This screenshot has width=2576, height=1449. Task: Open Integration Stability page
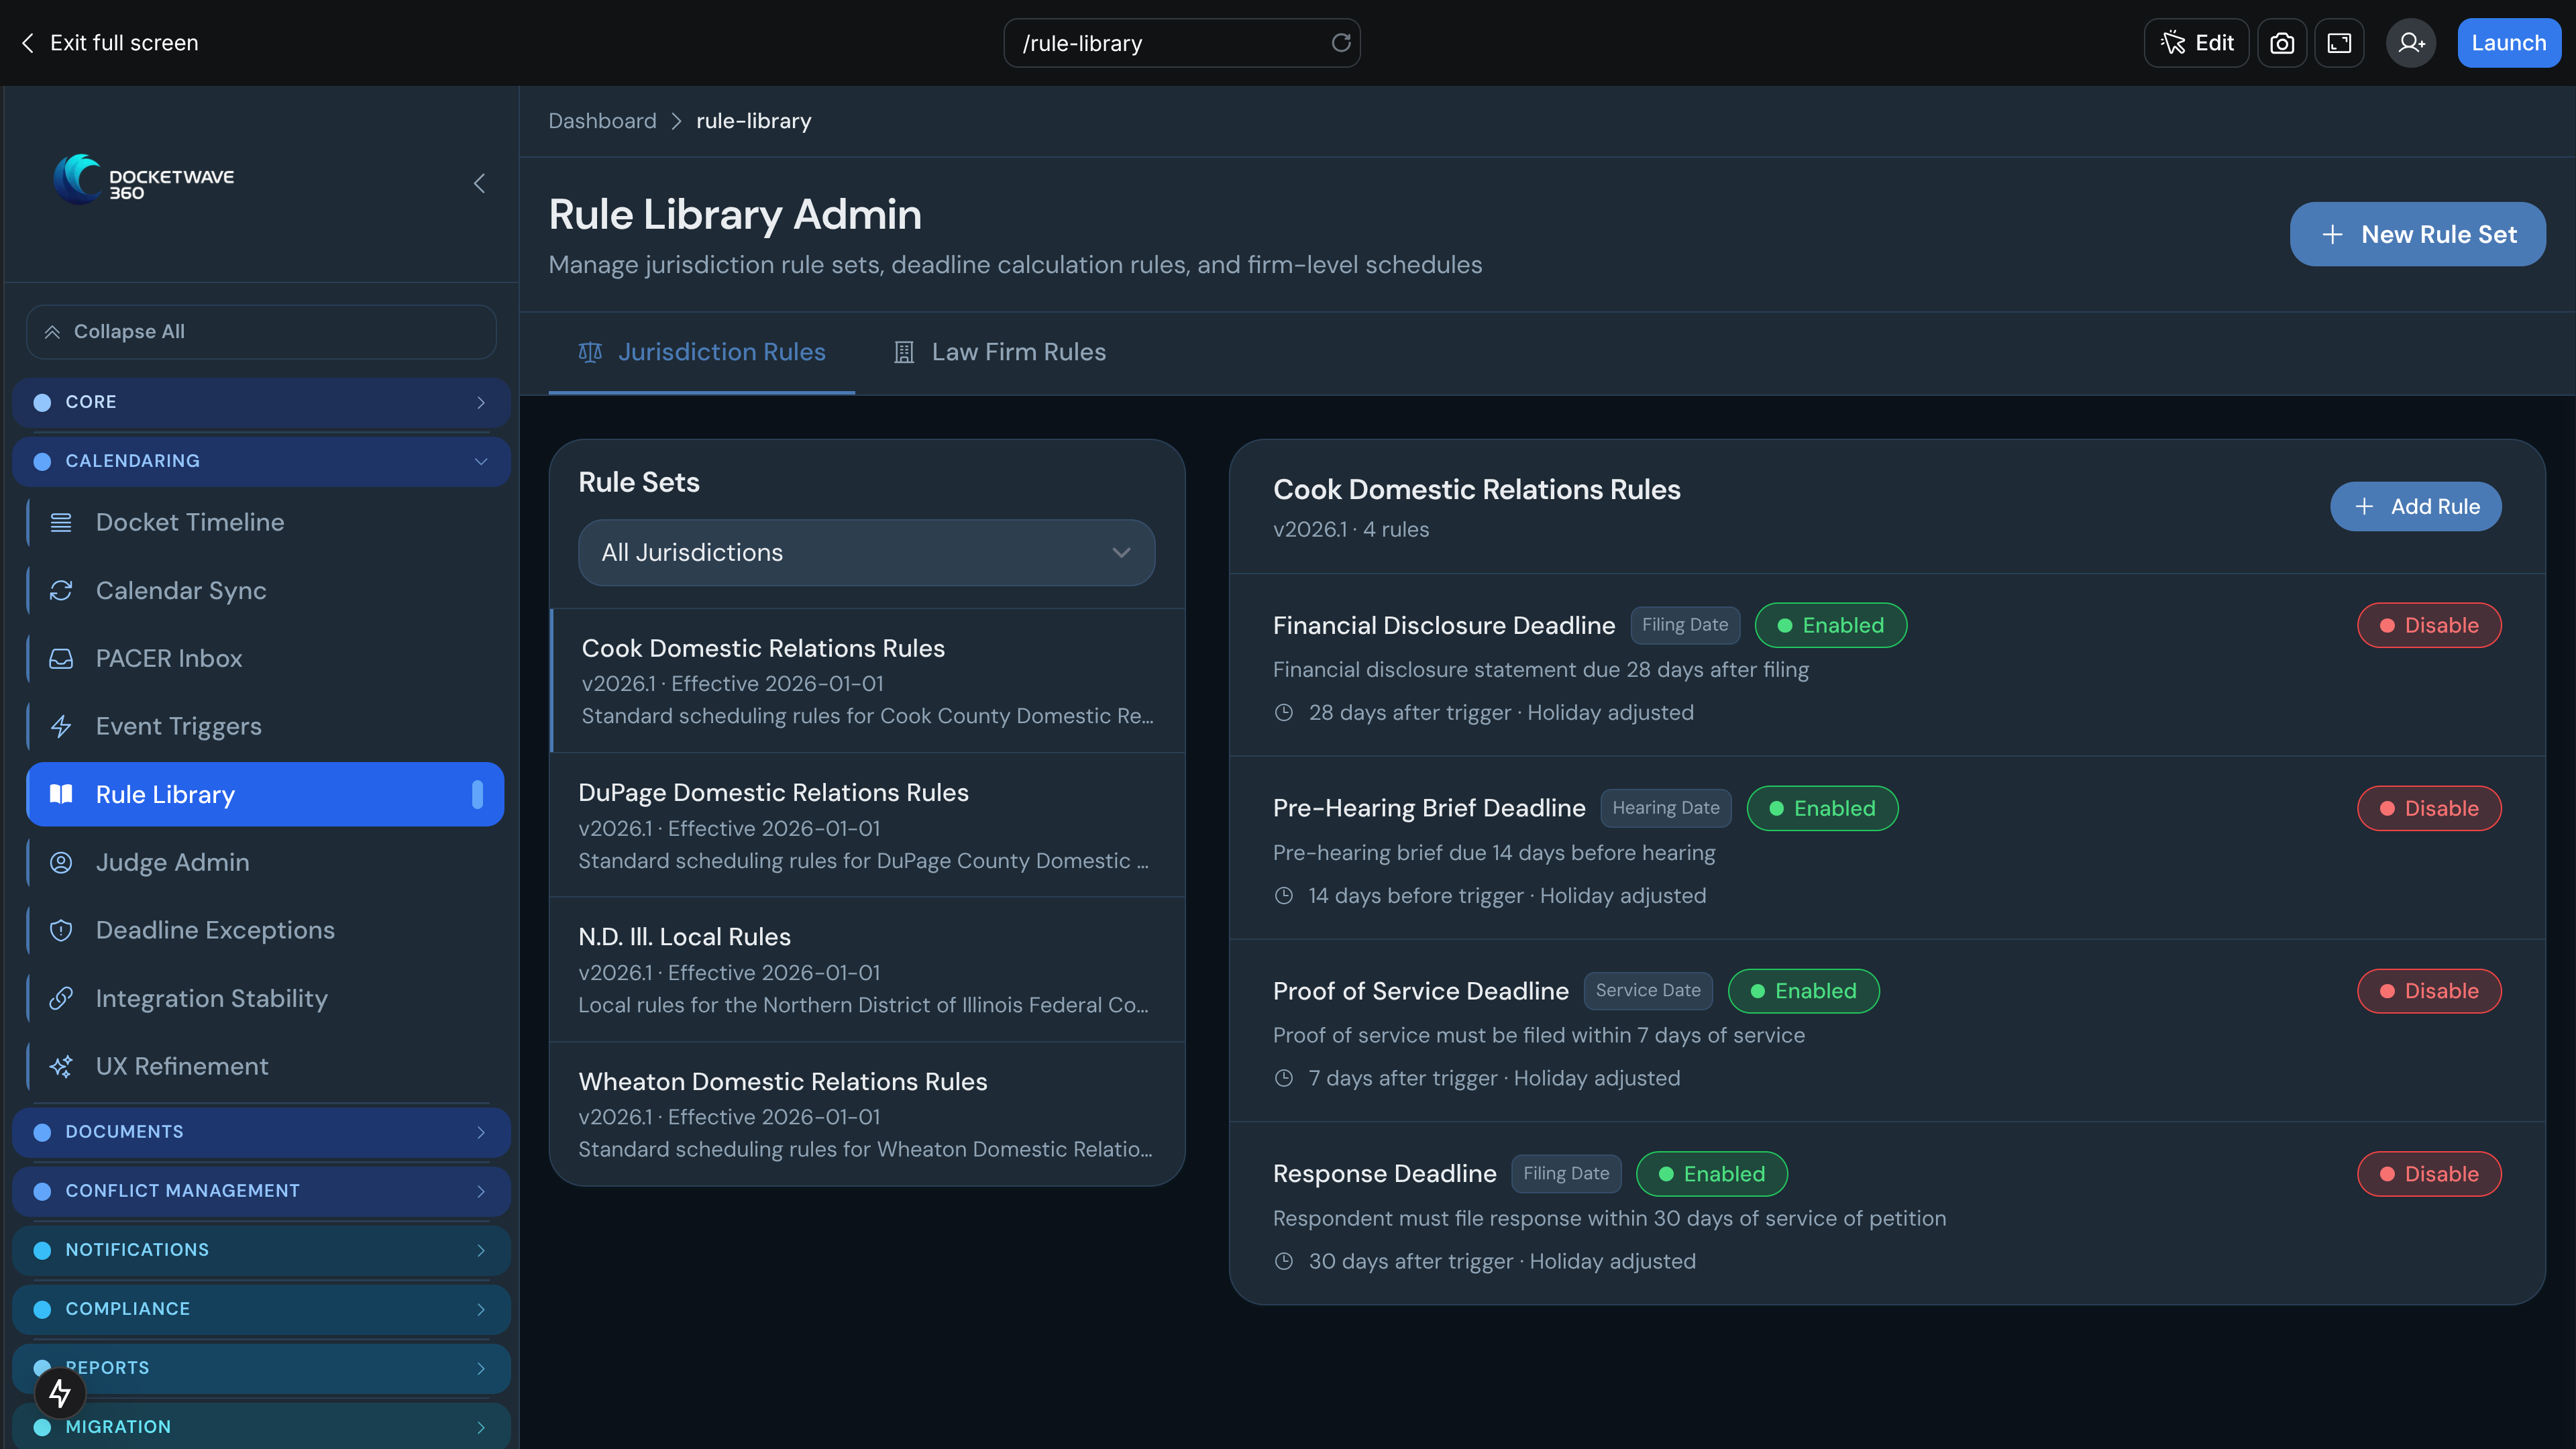pyautogui.click(x=265, y=998)
